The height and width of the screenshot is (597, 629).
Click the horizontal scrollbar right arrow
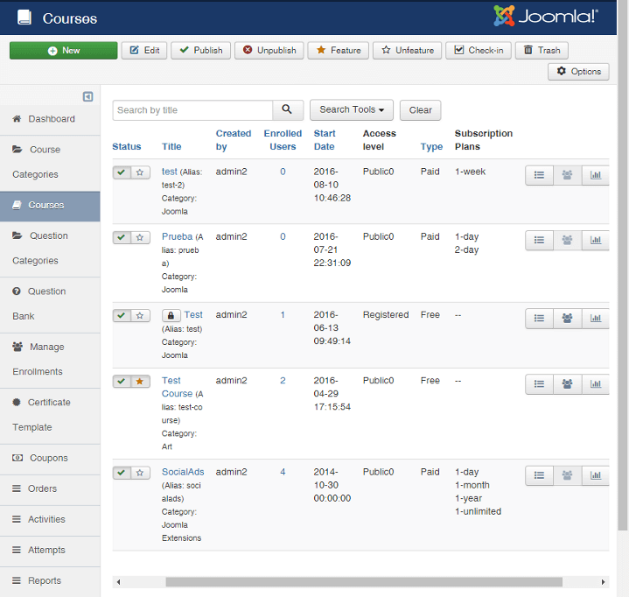point(603,582)
